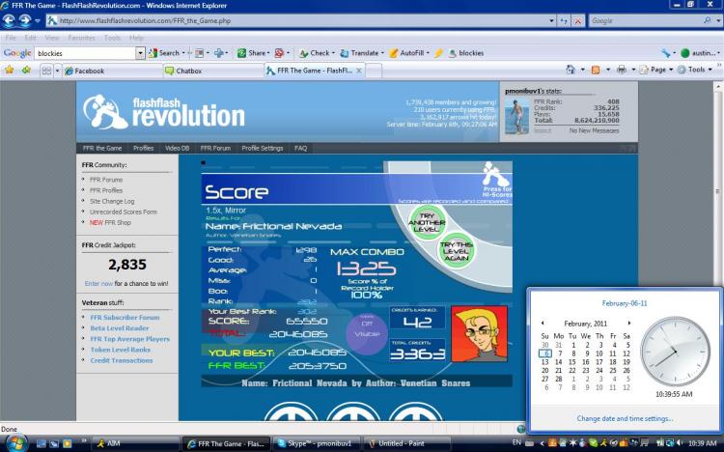The height and width of the screenshot is (452, 724).
Task: Go to next month in calendar
Action: [628, 323]
